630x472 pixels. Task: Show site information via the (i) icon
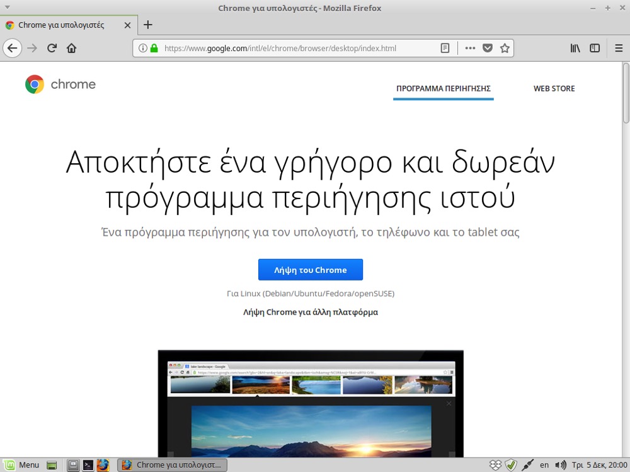pyautogui.click(x=142, y=49)
